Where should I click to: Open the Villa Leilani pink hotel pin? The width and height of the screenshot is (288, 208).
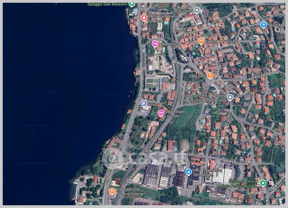click(x=161, y=113)
